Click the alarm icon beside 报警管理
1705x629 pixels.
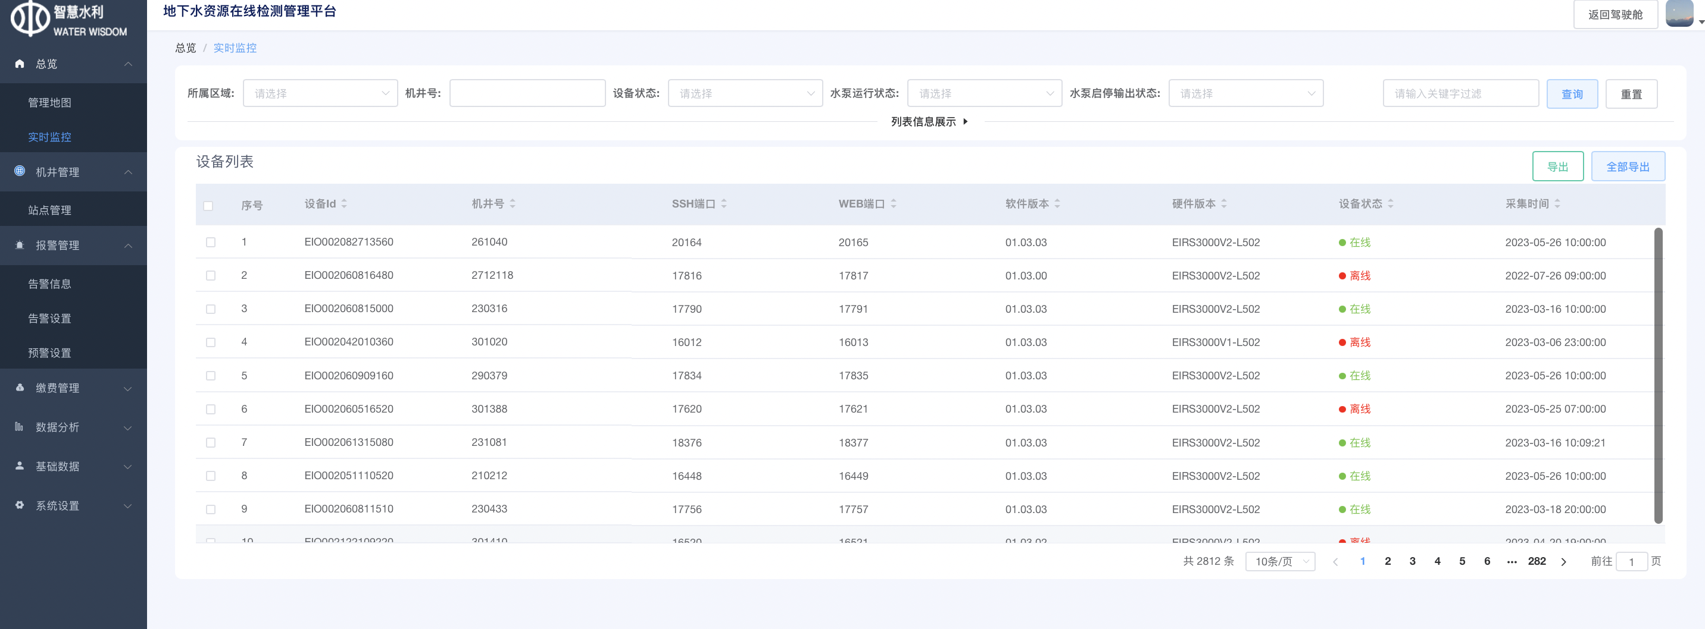click(x=20, y=245)
